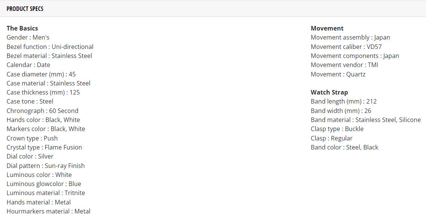The width and height of the screenshot is (426, 218).
Task: Click Clasp type : Buckle entry
Action: (x=337, y=129)
